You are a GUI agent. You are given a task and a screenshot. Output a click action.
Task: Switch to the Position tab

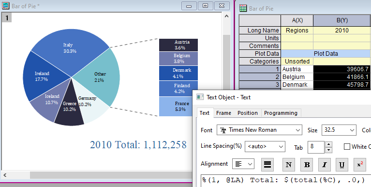point(248,113)
